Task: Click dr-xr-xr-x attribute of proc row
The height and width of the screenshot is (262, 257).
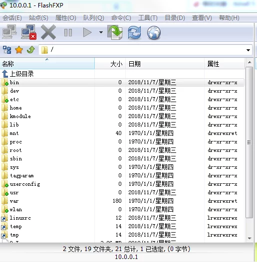Action: click(223, 142)
